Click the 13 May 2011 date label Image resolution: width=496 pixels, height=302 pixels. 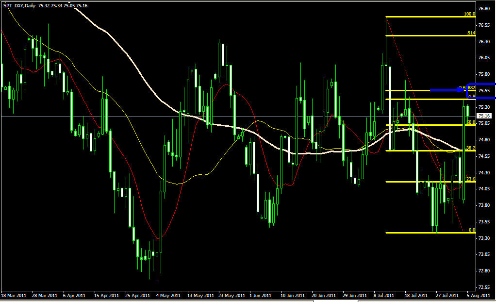pos(200,295)
